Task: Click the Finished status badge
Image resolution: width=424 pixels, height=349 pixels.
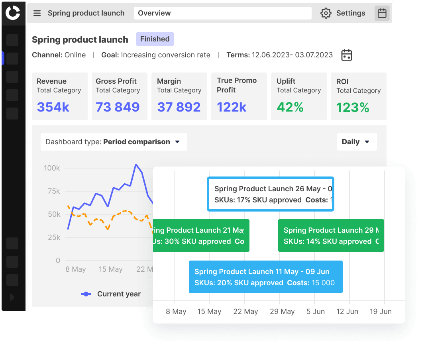Action: pyautogui.click(x=155, y=39)
